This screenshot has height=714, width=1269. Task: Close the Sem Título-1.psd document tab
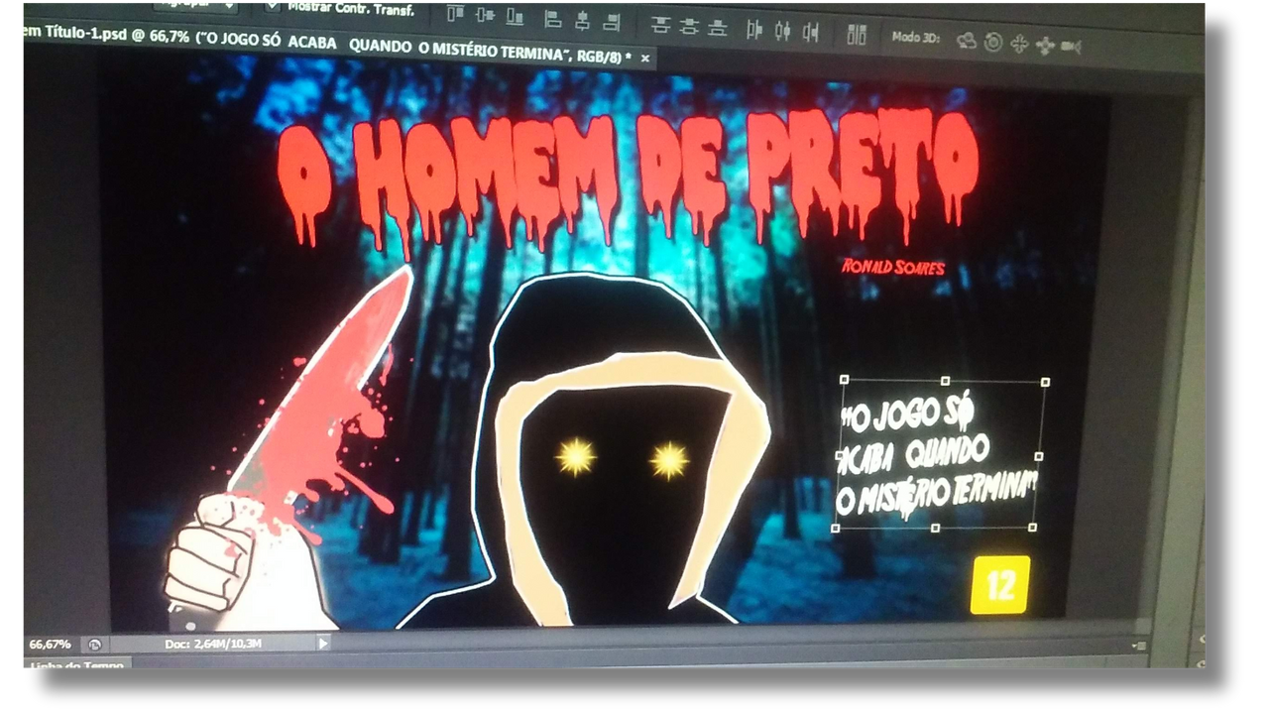(645, 59)
